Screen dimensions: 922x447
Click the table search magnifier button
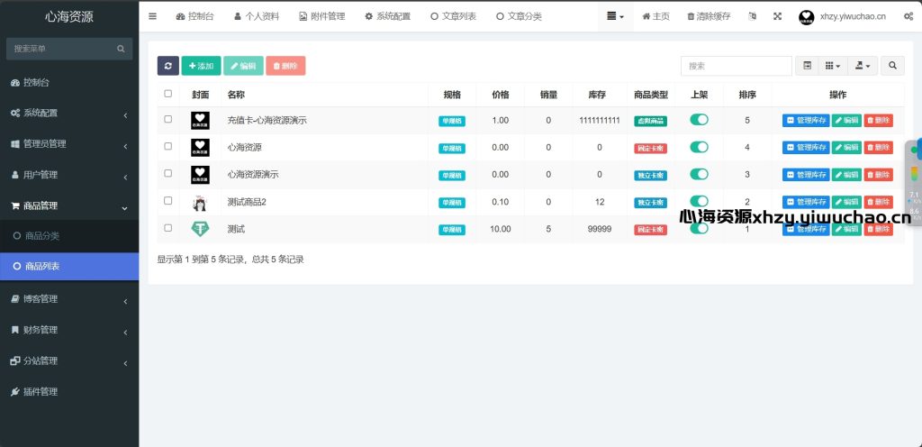(892, 66)
